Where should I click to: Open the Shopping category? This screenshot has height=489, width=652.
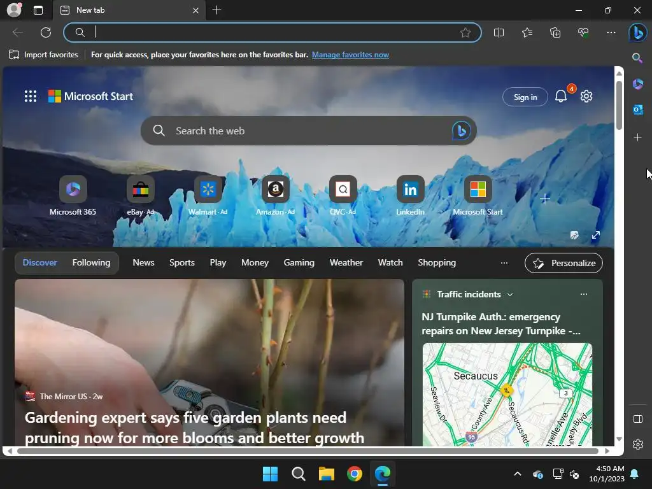point(437,263)
